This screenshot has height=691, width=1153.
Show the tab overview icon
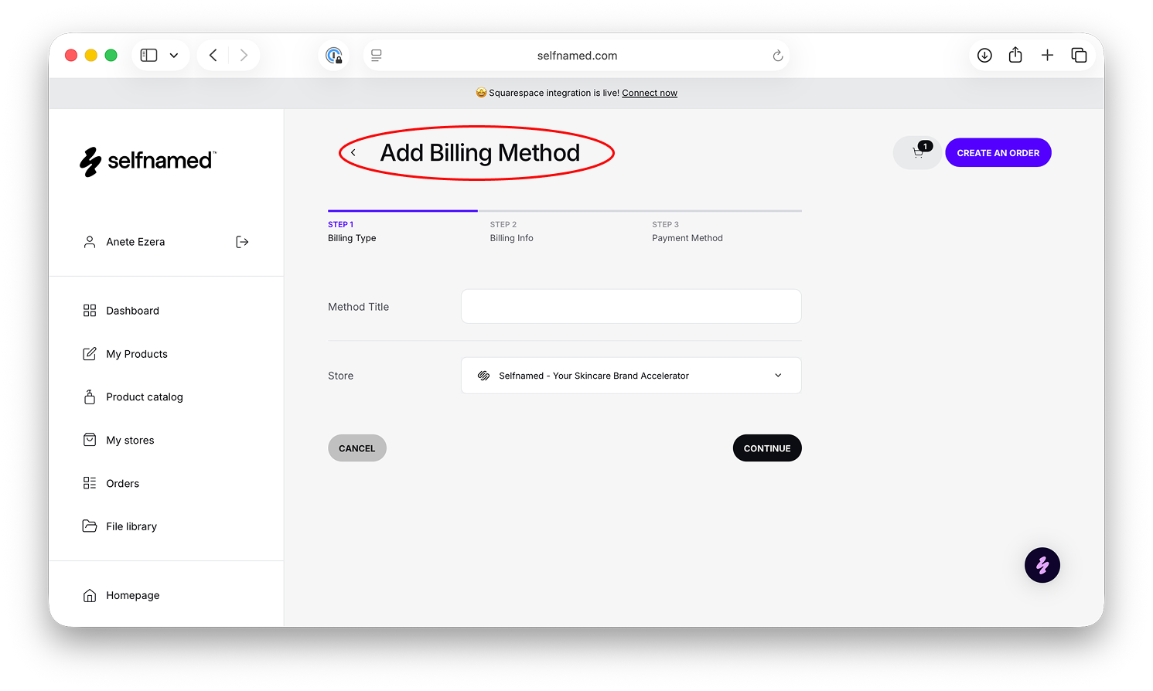point(1079,56)
